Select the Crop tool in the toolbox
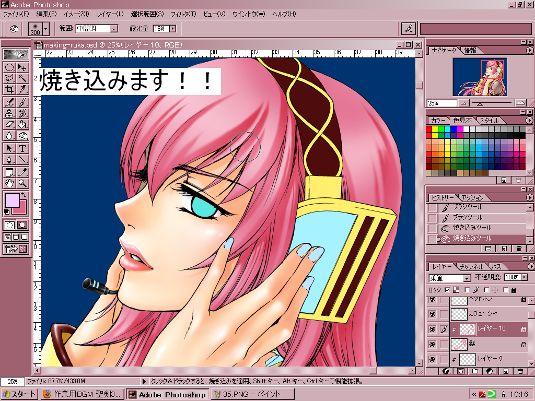 click(x=9, y=89)
